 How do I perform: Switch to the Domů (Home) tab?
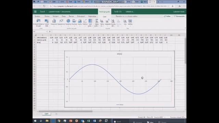click(47, 16)
